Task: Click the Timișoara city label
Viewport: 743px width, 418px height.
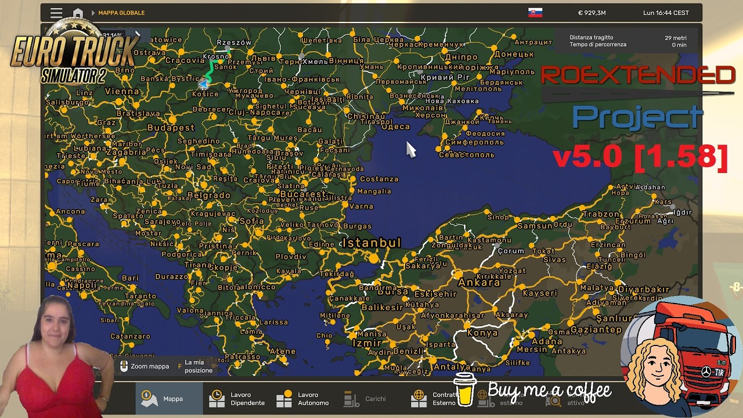Action: pos(211,154)
